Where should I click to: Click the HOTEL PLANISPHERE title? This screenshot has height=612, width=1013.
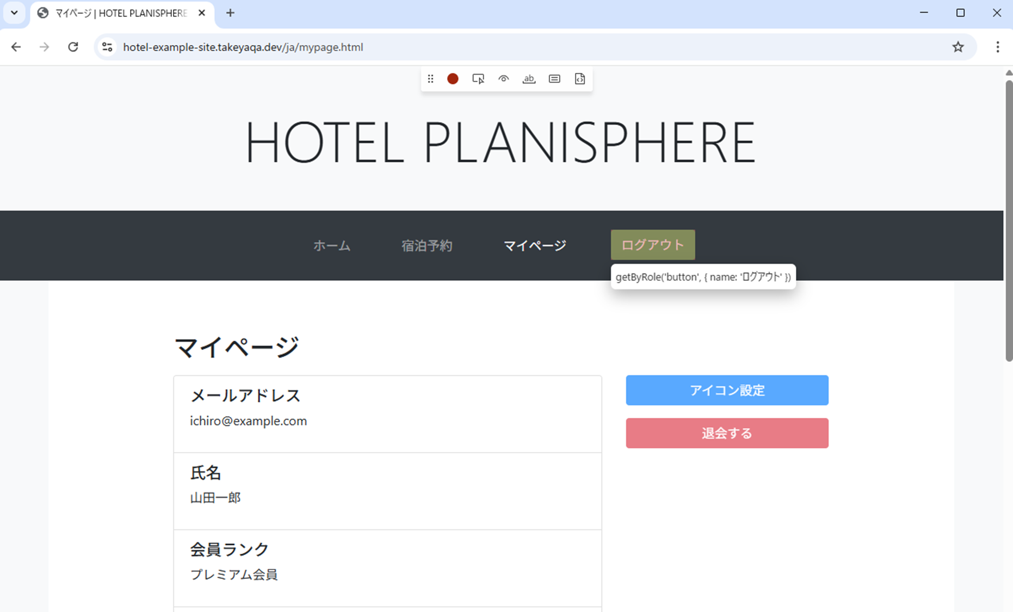[501, 142]
